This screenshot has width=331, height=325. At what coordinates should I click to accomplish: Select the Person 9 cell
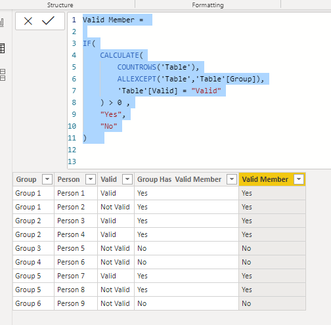coord(76,303)
